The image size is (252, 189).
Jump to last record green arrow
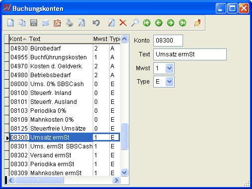pyautogui.click(x=183, y=23)
